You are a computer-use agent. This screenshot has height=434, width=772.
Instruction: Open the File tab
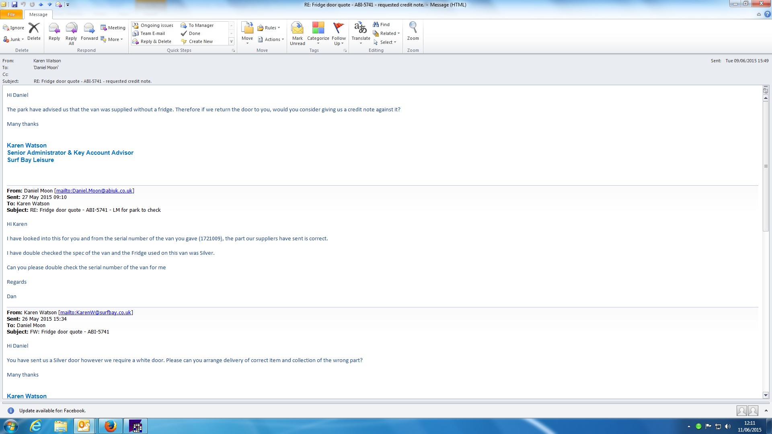tap(11, 14)
